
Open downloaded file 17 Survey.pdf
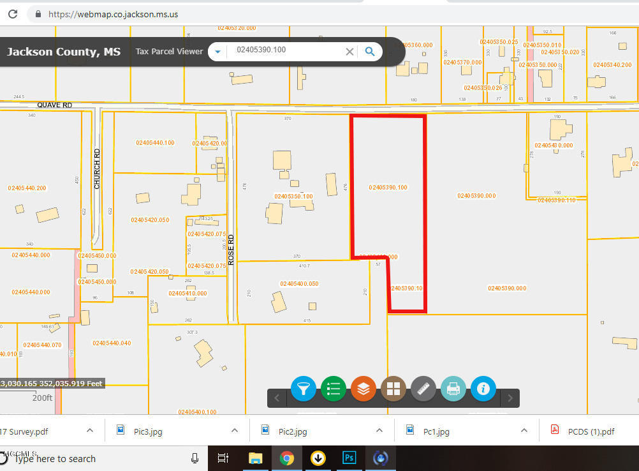(24, 431)
